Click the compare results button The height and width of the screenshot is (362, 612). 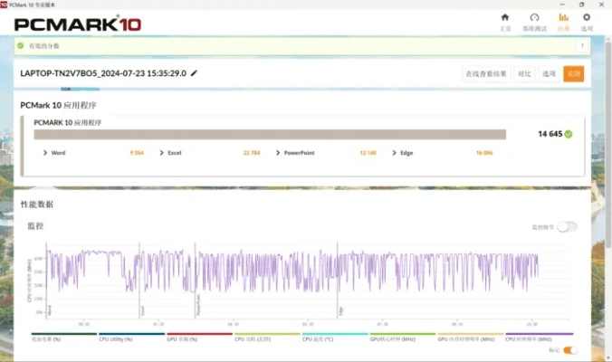click(524, 74)
